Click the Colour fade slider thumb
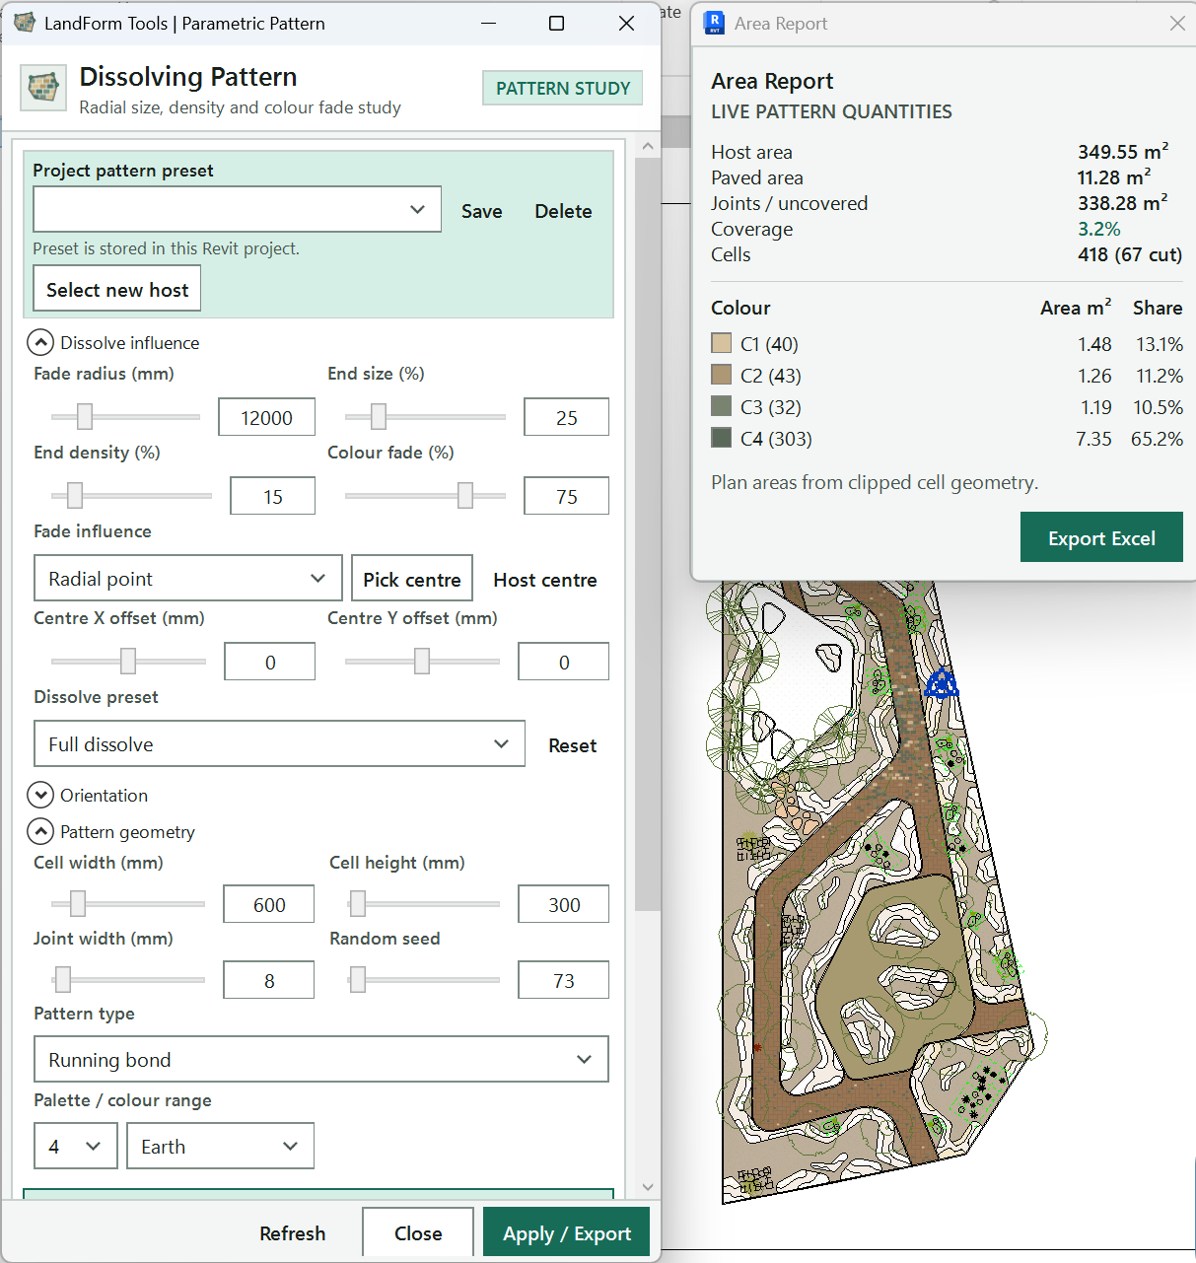The image size is (1196, 1263). click(465, 495)
